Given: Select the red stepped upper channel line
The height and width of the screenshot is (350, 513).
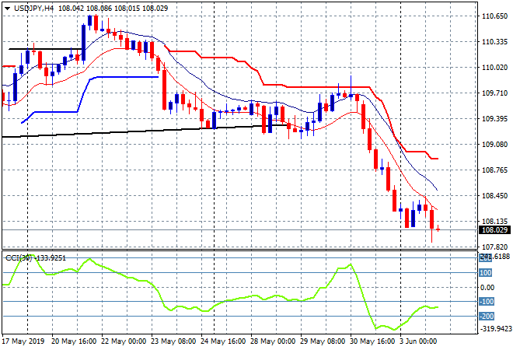Looking at the screenshot, I should click(311, 86).
